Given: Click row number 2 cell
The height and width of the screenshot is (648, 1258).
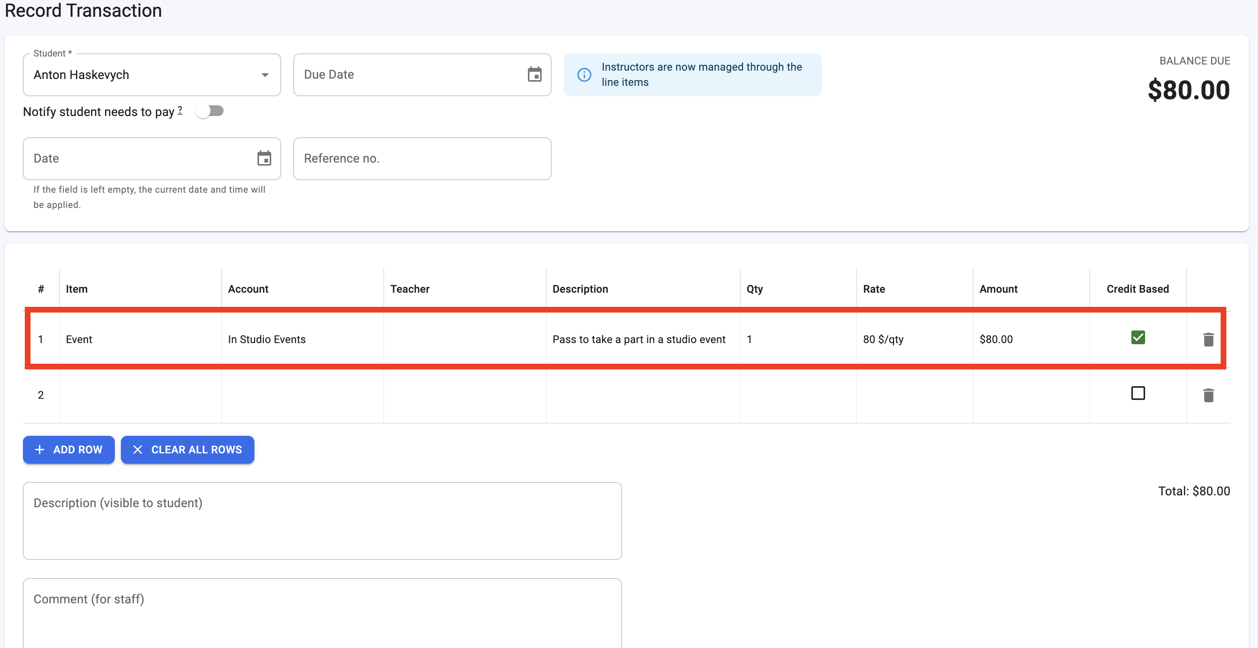Looking at the screenshot, I should [41, 395].
